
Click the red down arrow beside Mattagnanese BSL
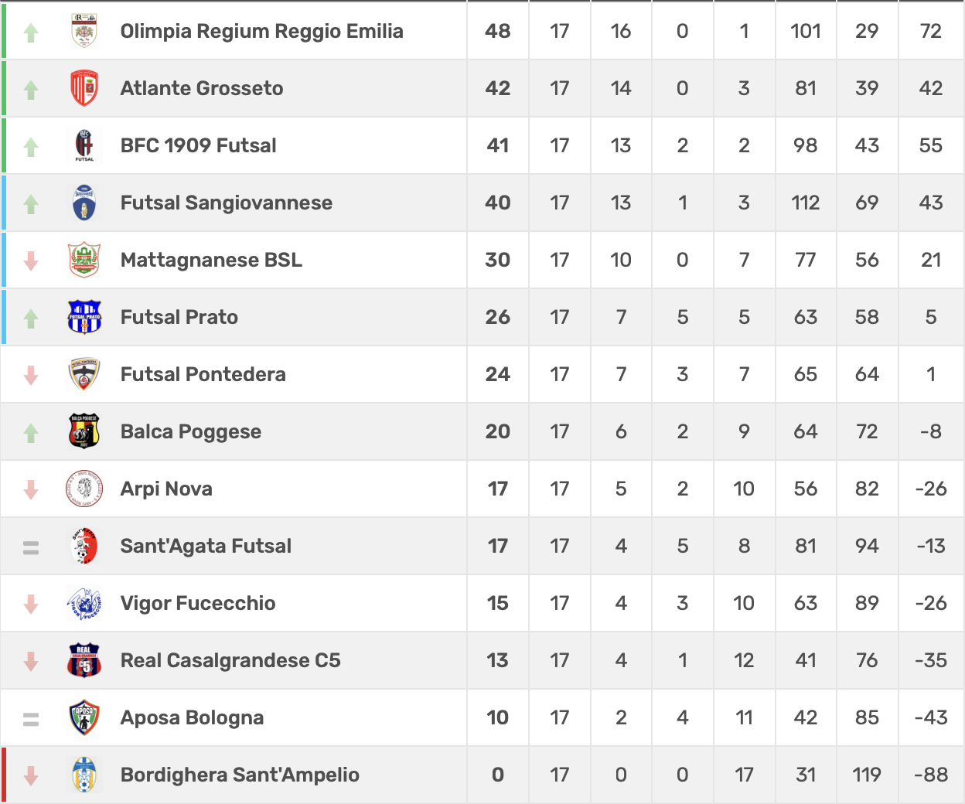point(31,261)
